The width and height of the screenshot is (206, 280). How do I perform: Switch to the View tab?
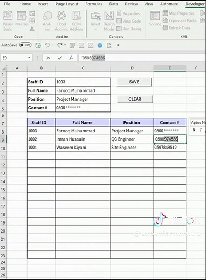click(x=149, y=4)
